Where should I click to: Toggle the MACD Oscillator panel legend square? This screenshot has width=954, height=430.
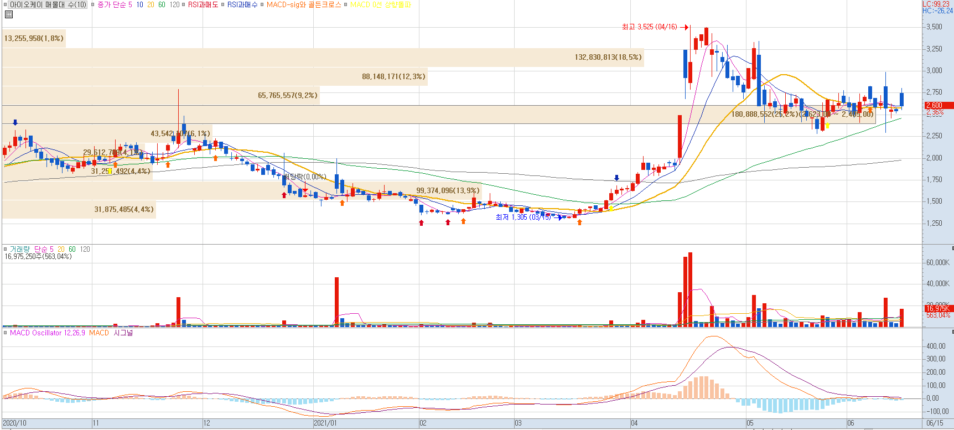coord(6,333)
